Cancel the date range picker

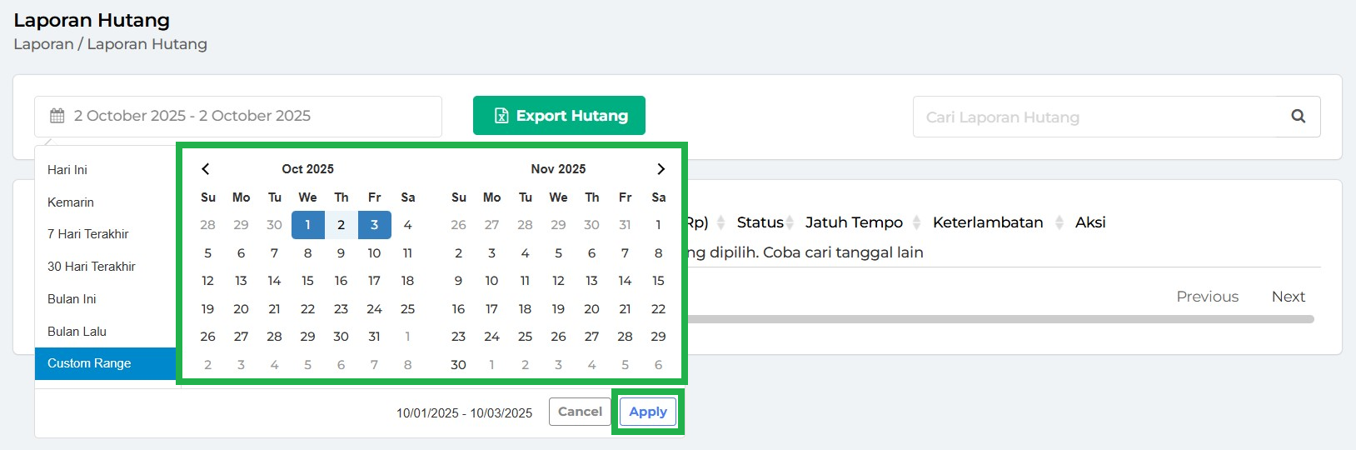(x=580, y=412)
